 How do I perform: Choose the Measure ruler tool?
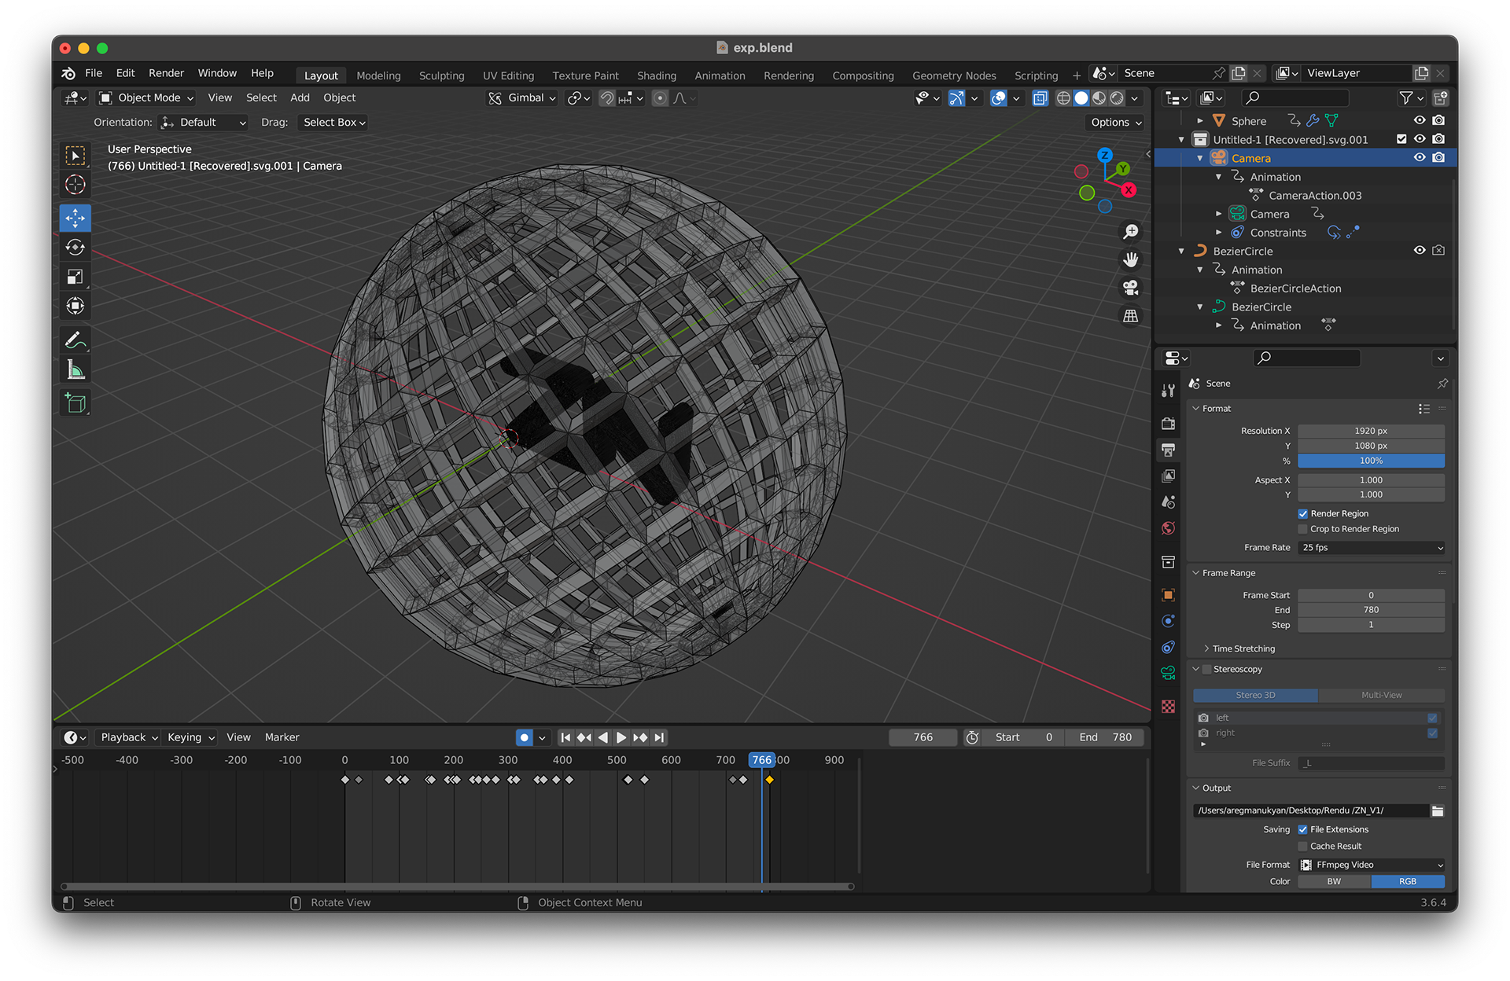coord(75,370)
